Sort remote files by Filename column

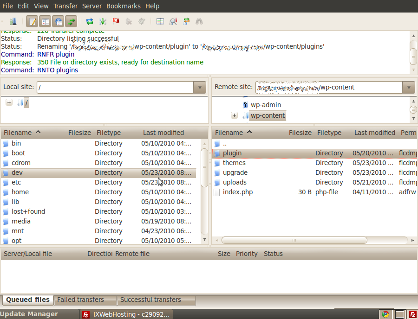click(233, 133)
